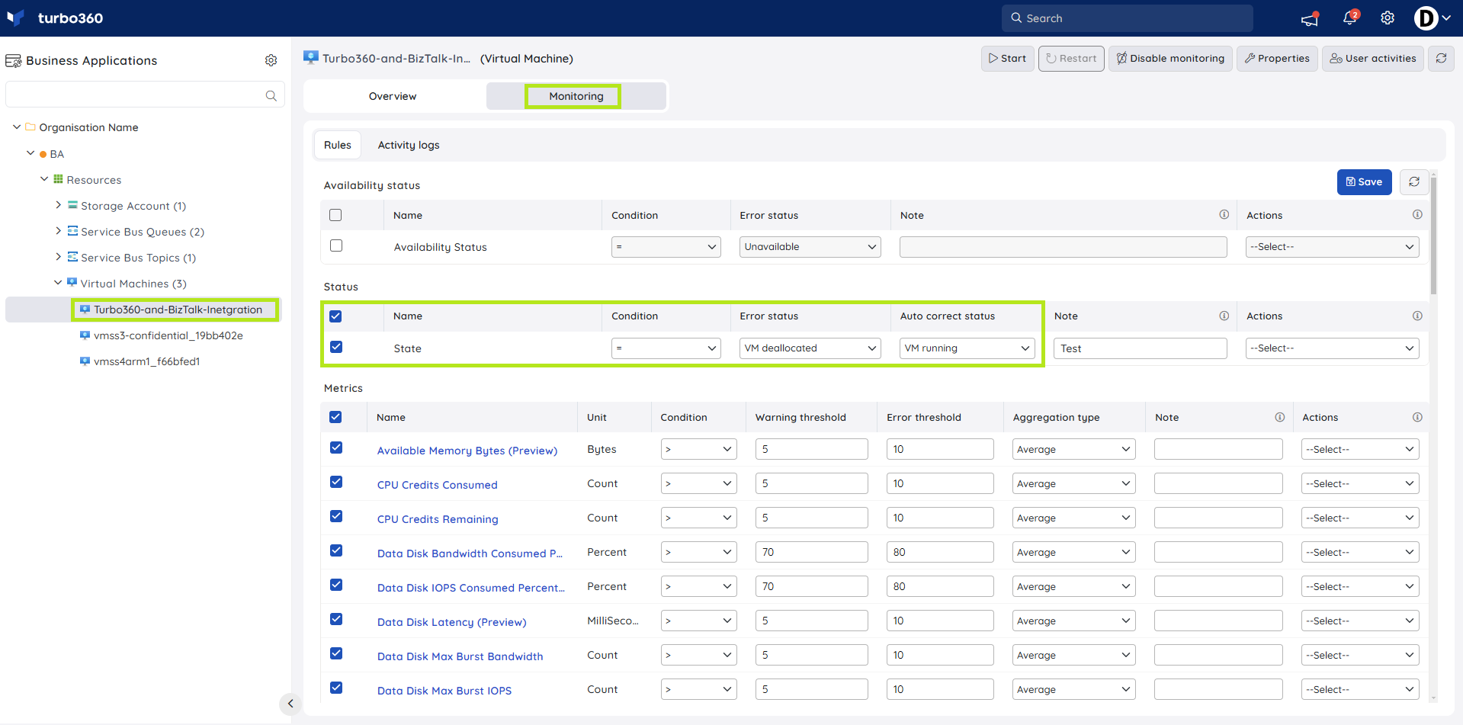Screen dimensions: 1463x725
Task: Switch to the Monitoring tab
Action: coord(576,96)
